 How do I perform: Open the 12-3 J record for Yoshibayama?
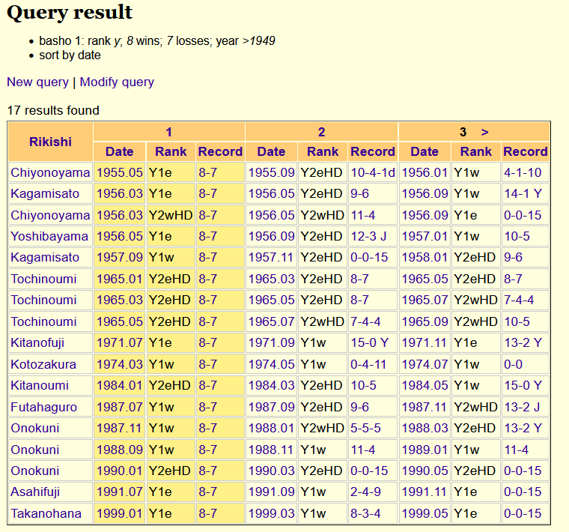(x=368, y=236)
